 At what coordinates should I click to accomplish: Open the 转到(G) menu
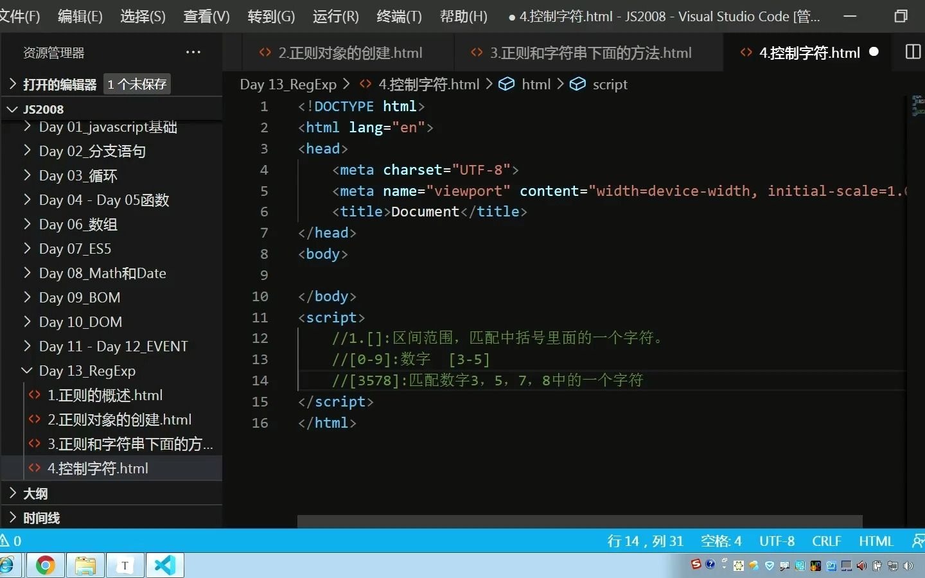271,16
